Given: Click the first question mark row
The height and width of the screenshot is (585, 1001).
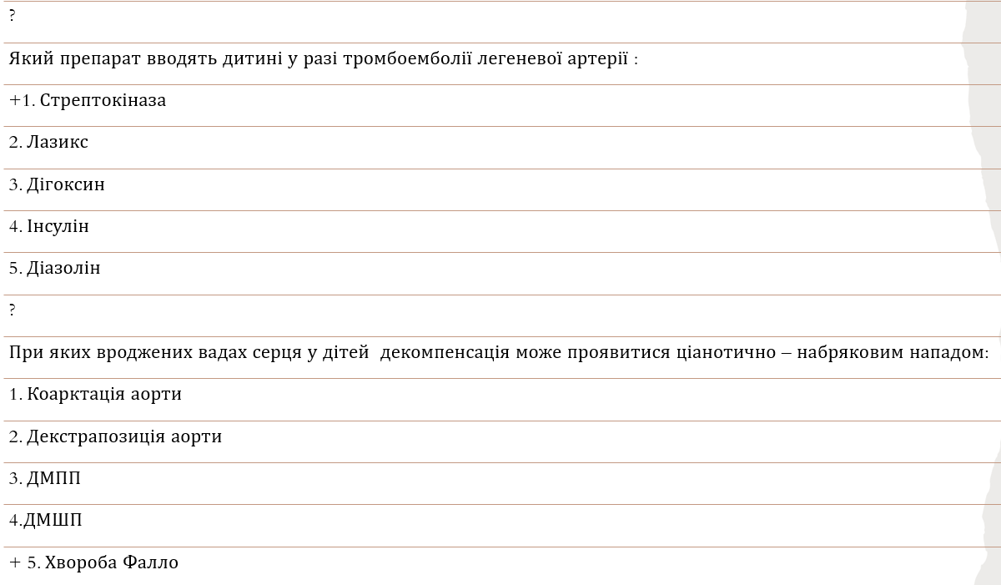Looking at the screenshot, I should click(13, 17).
